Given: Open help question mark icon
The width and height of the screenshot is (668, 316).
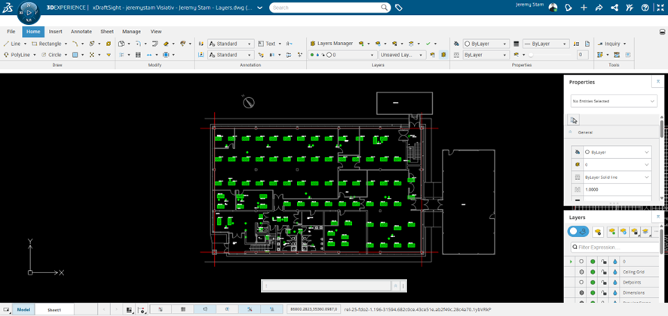Looking at the screenshot, I should (x=645, y=8).
